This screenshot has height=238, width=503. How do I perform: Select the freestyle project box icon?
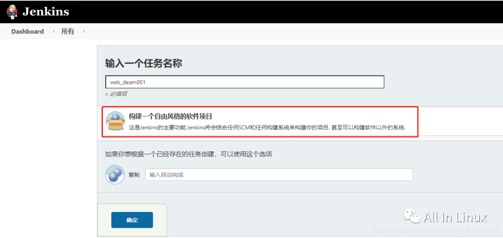coord(115,121)
